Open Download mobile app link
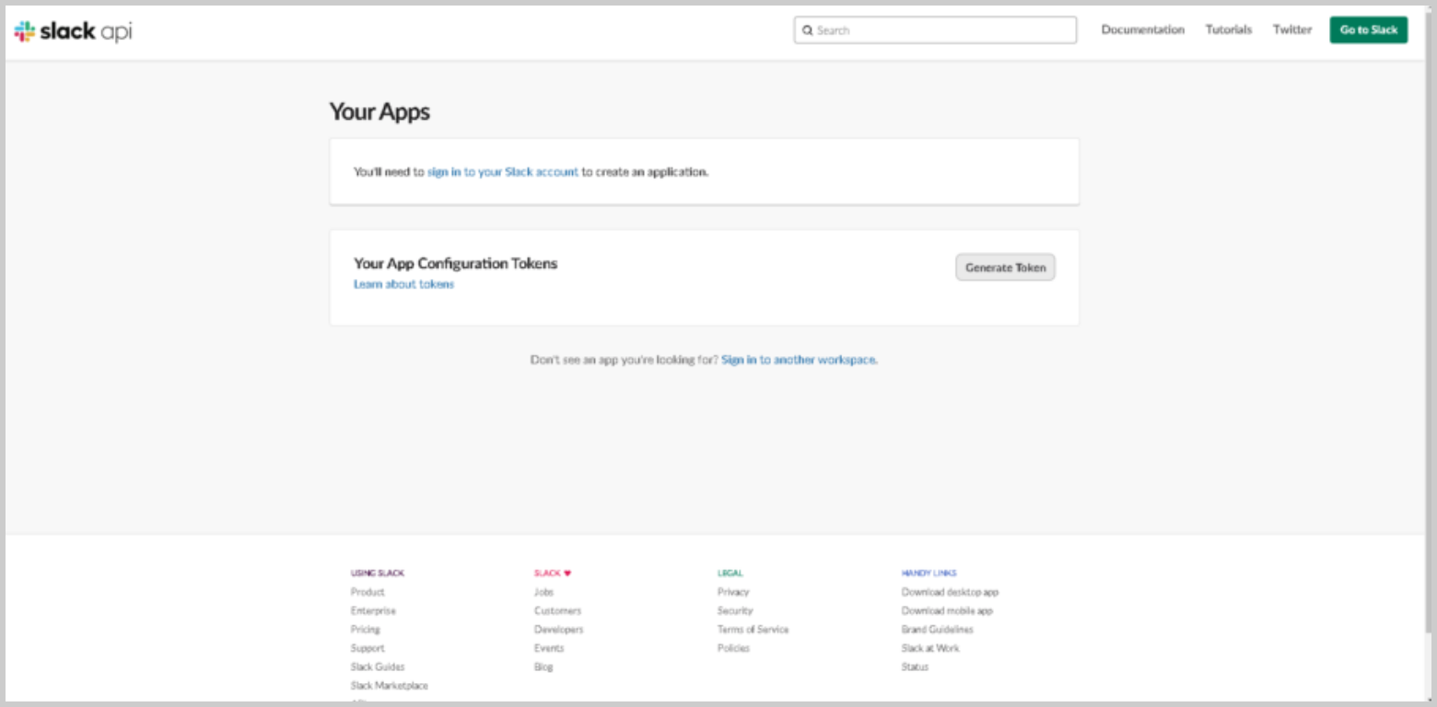The height and width of the screenshot is (707, 1437). pos(947,610)
